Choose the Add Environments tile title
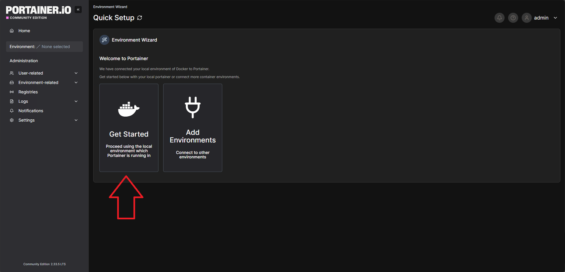 (x=193, y=136)
